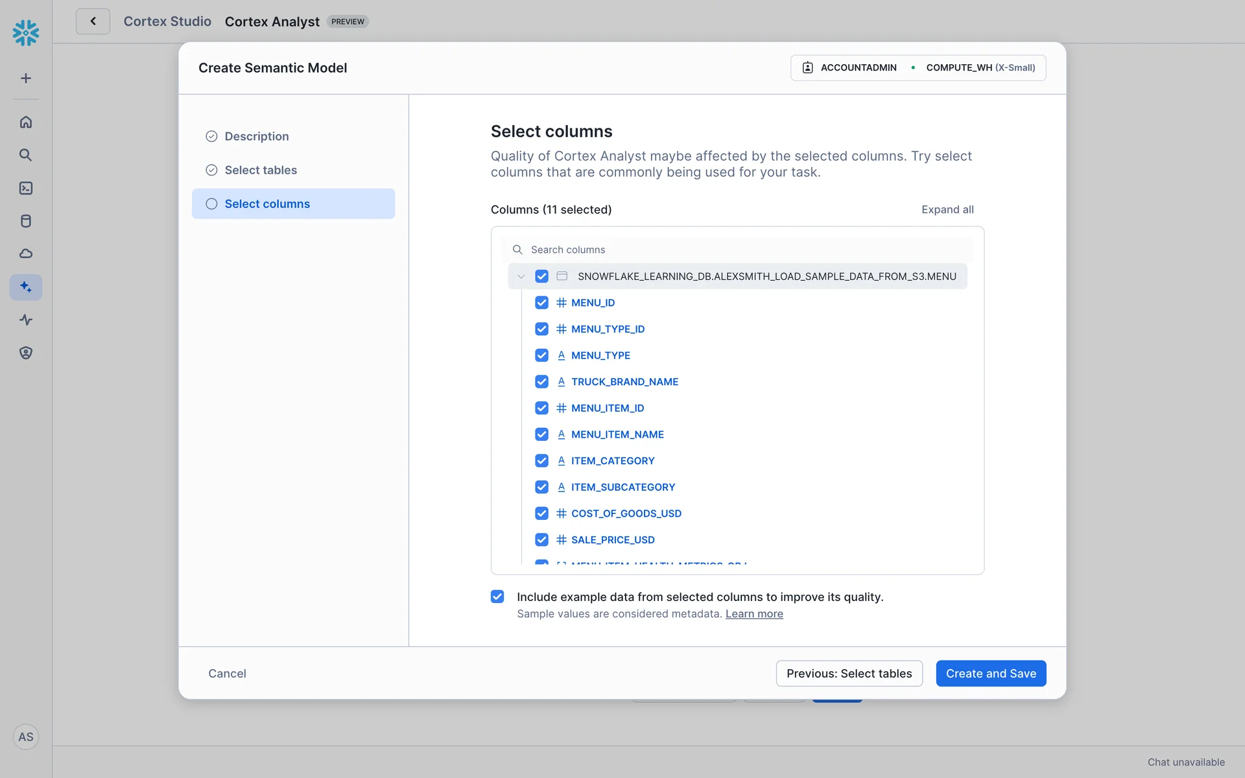Open the Monitoring activity icon in sidebar
Viewport: 1245px width, 778px height.
click(26, 320)
